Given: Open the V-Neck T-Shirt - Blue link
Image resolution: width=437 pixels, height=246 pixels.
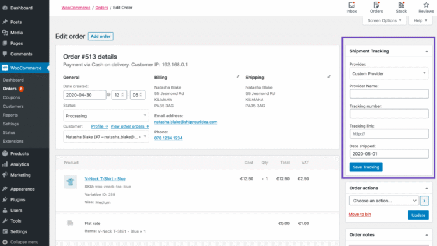Looking at the screenshot, I should [x=105, y=178].
